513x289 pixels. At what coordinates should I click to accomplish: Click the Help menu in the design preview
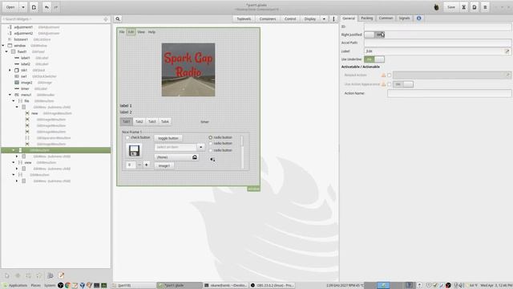click(151, 32)
